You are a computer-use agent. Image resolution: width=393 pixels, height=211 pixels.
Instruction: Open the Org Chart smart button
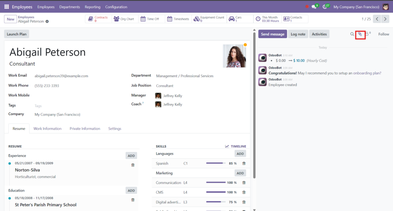tap(124, 19)
